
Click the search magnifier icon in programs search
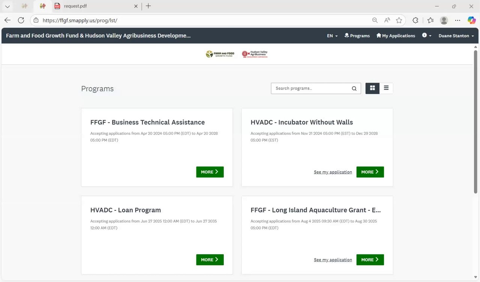click(354, 88)
